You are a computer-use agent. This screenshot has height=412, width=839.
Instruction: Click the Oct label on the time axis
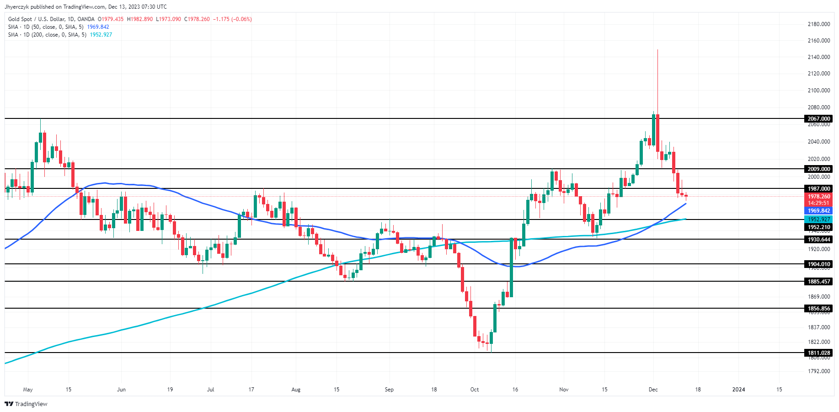pyautogui.click(x=475, y=390)
